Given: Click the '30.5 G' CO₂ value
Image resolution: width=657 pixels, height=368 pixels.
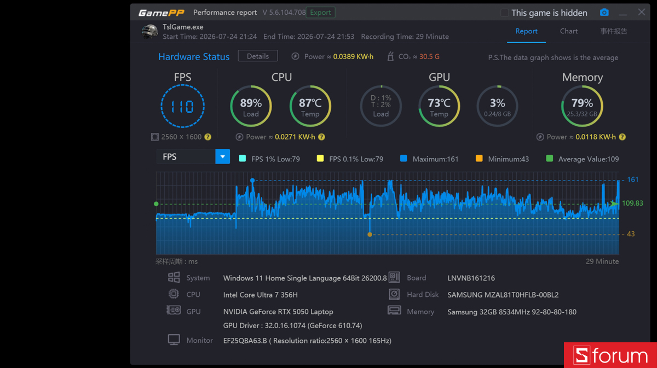Looking at the screenshot, I should (430, 57).
